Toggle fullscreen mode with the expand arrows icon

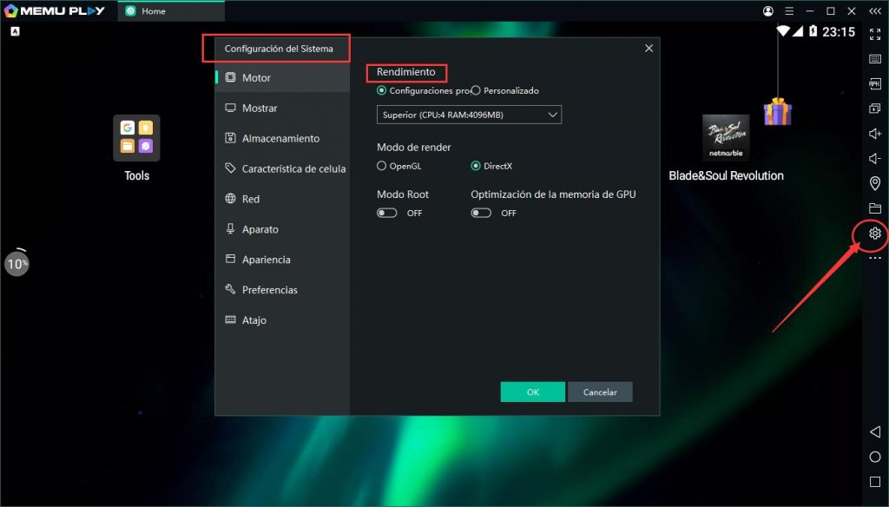(874, 36)
